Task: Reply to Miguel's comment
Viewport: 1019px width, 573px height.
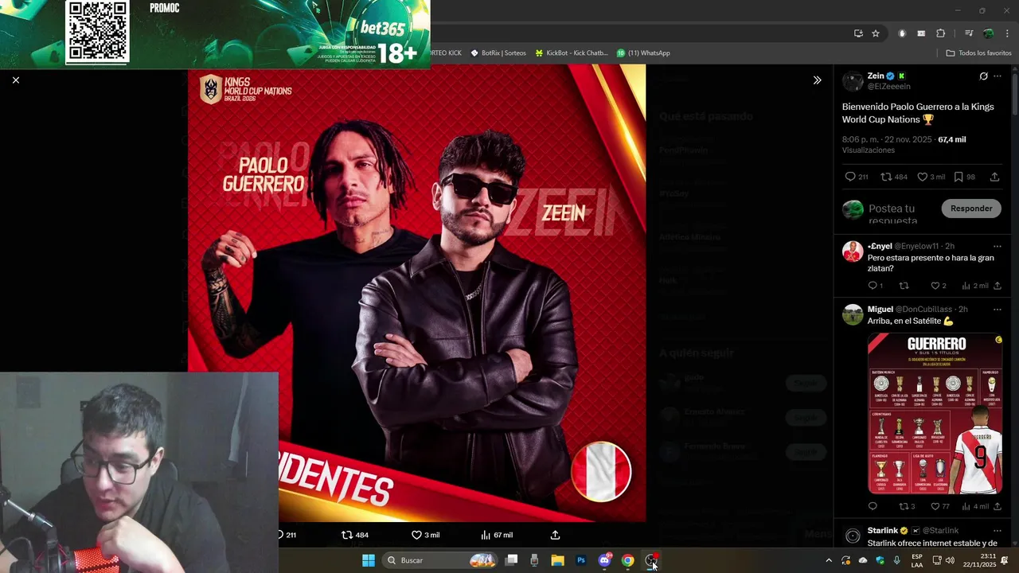Action: (x=873, y=506)
